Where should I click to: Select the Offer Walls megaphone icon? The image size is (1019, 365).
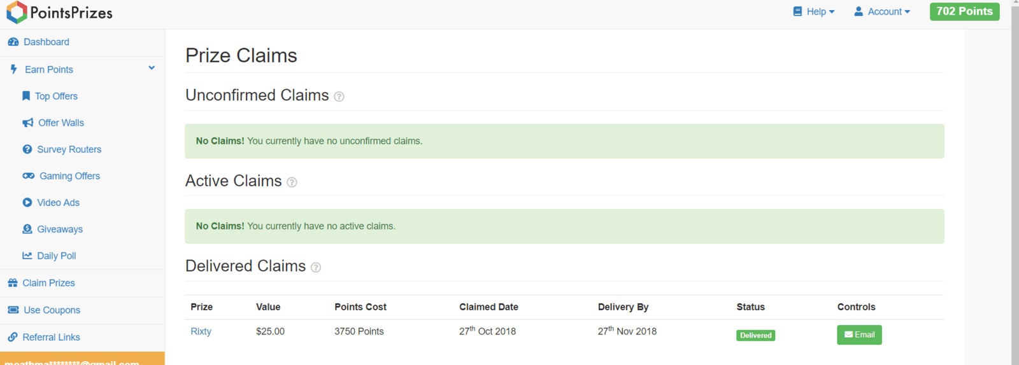28,123
